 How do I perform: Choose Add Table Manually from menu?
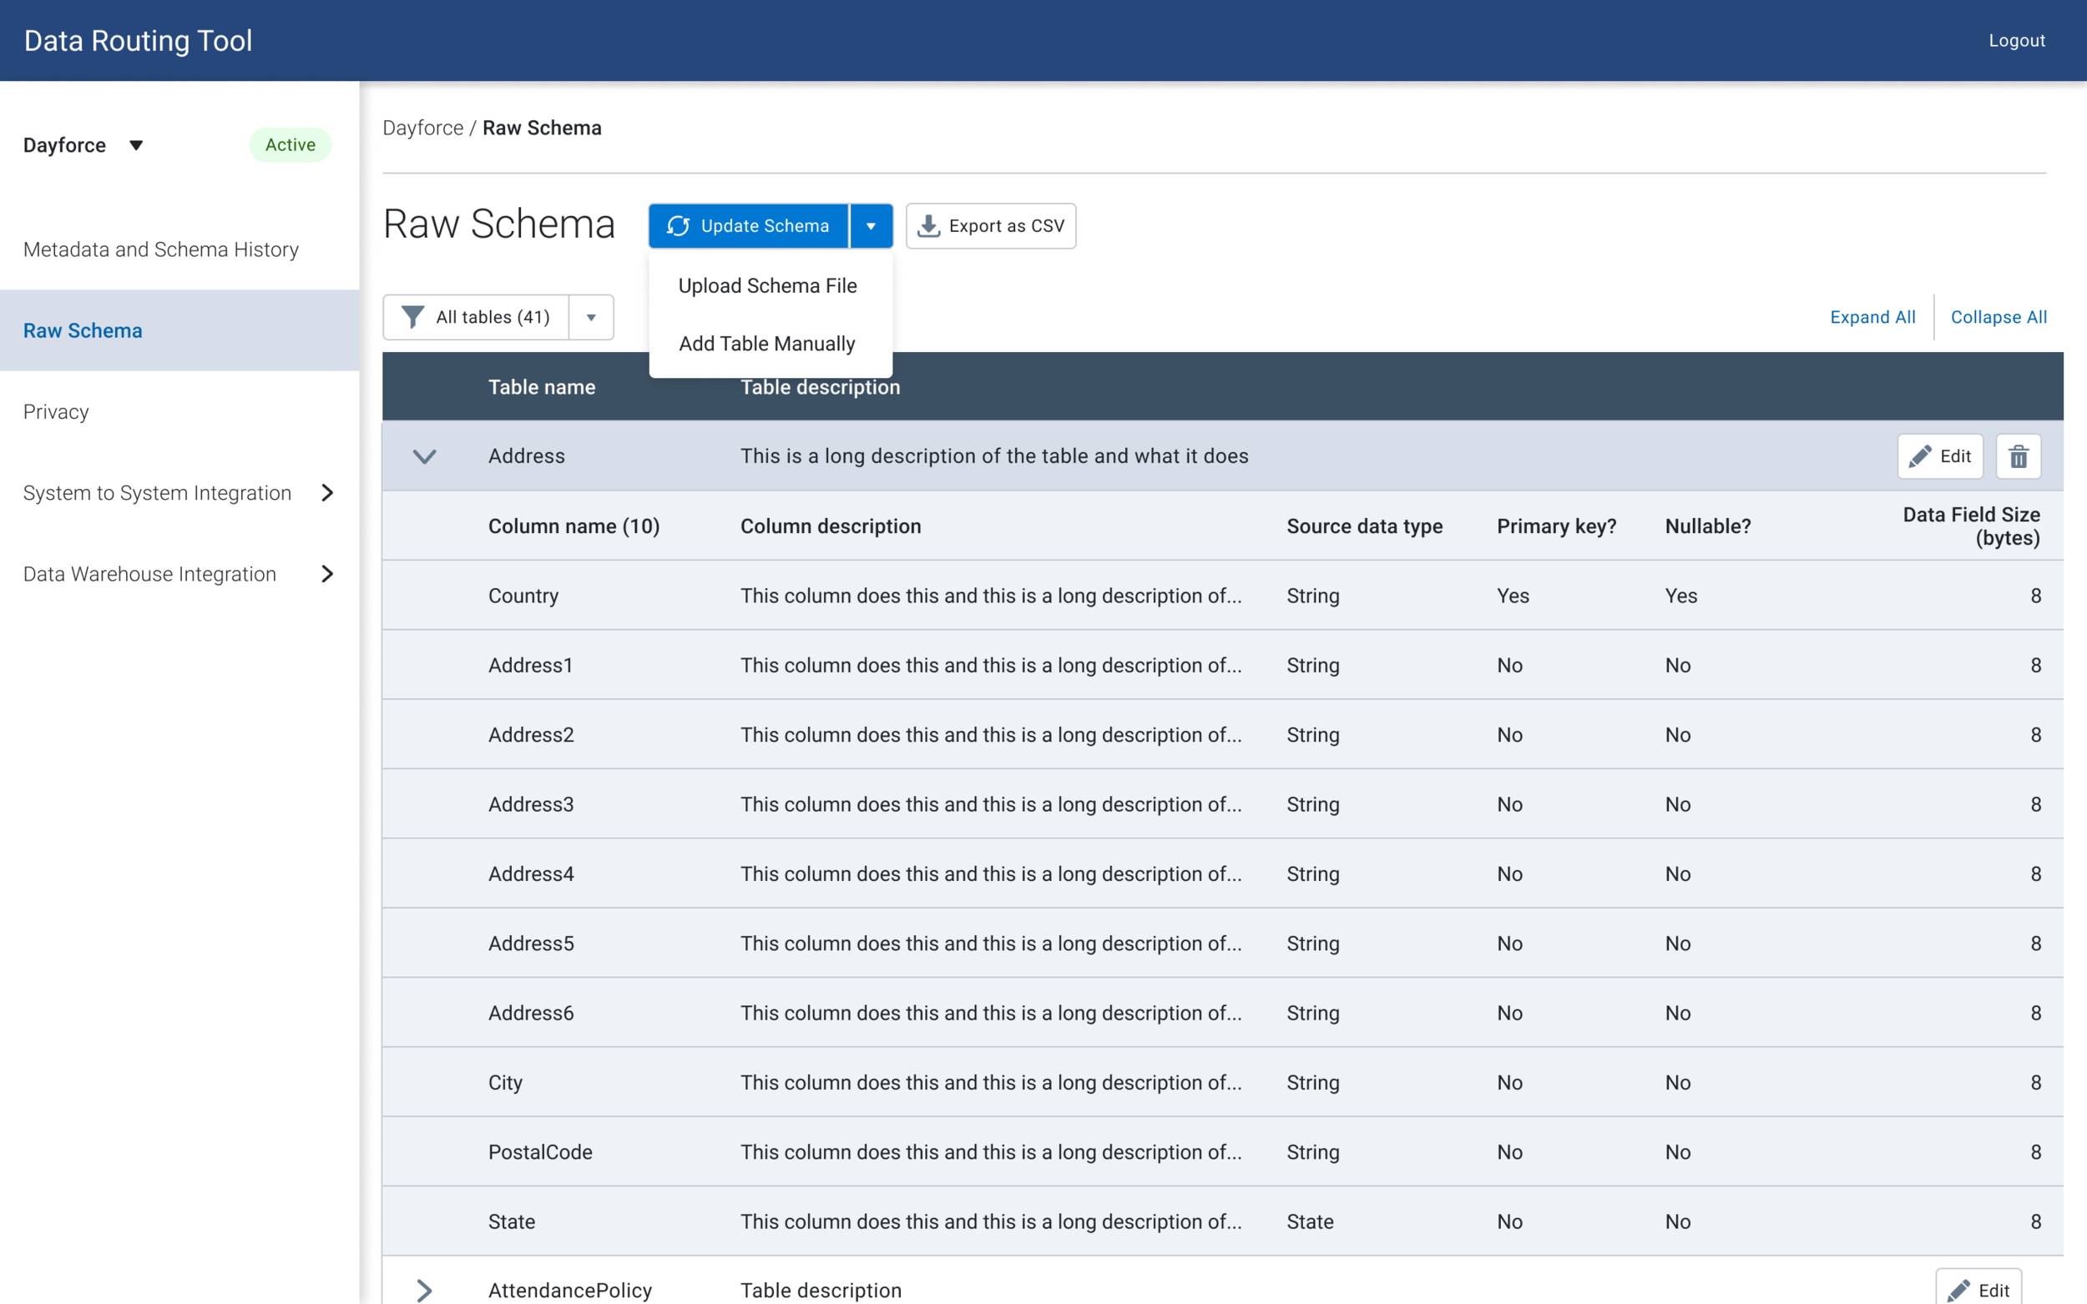766,343
